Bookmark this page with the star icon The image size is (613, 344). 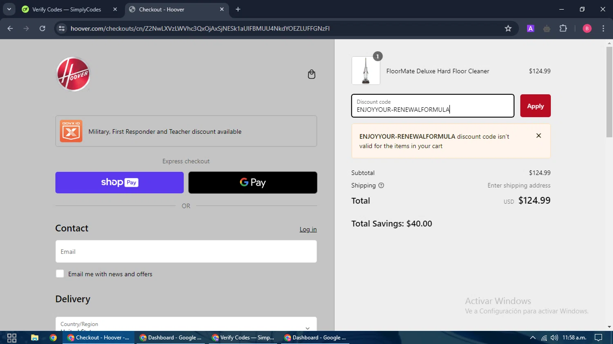(x=508, y=29)
